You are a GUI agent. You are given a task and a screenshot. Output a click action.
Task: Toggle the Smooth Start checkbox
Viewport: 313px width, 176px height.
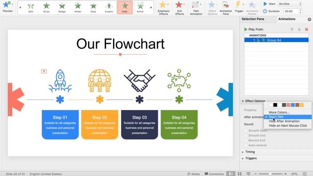pos(246,131)
